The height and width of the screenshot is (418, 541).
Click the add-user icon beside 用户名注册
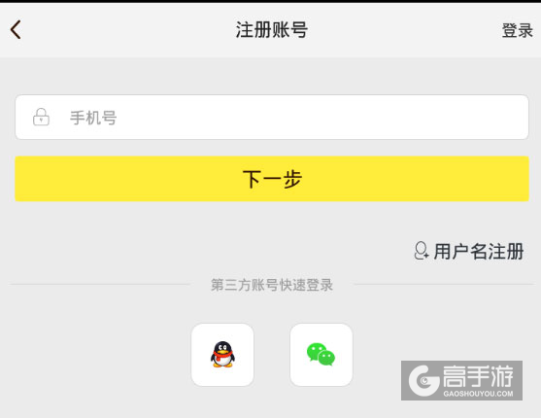pyautogui.click(x=422, y=251)
